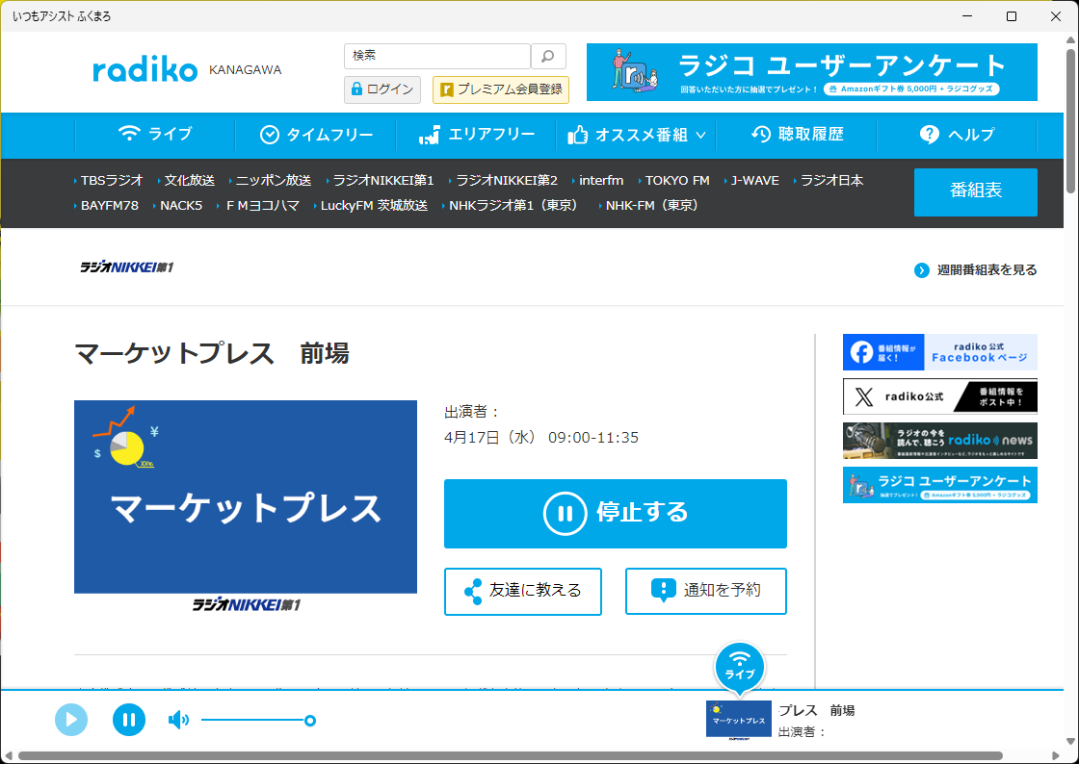Switch to the エリアフリー tab
Image resolution: width=1079 pixels, height=764 pixels.
point(477,135)
